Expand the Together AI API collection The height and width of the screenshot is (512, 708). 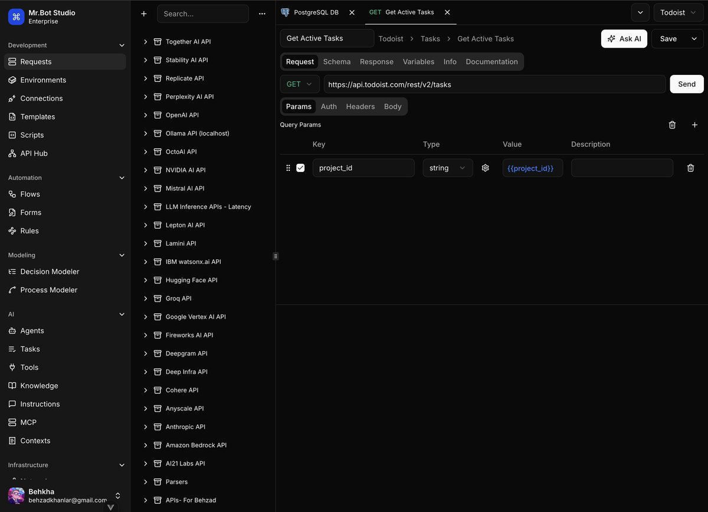point(146,42)
